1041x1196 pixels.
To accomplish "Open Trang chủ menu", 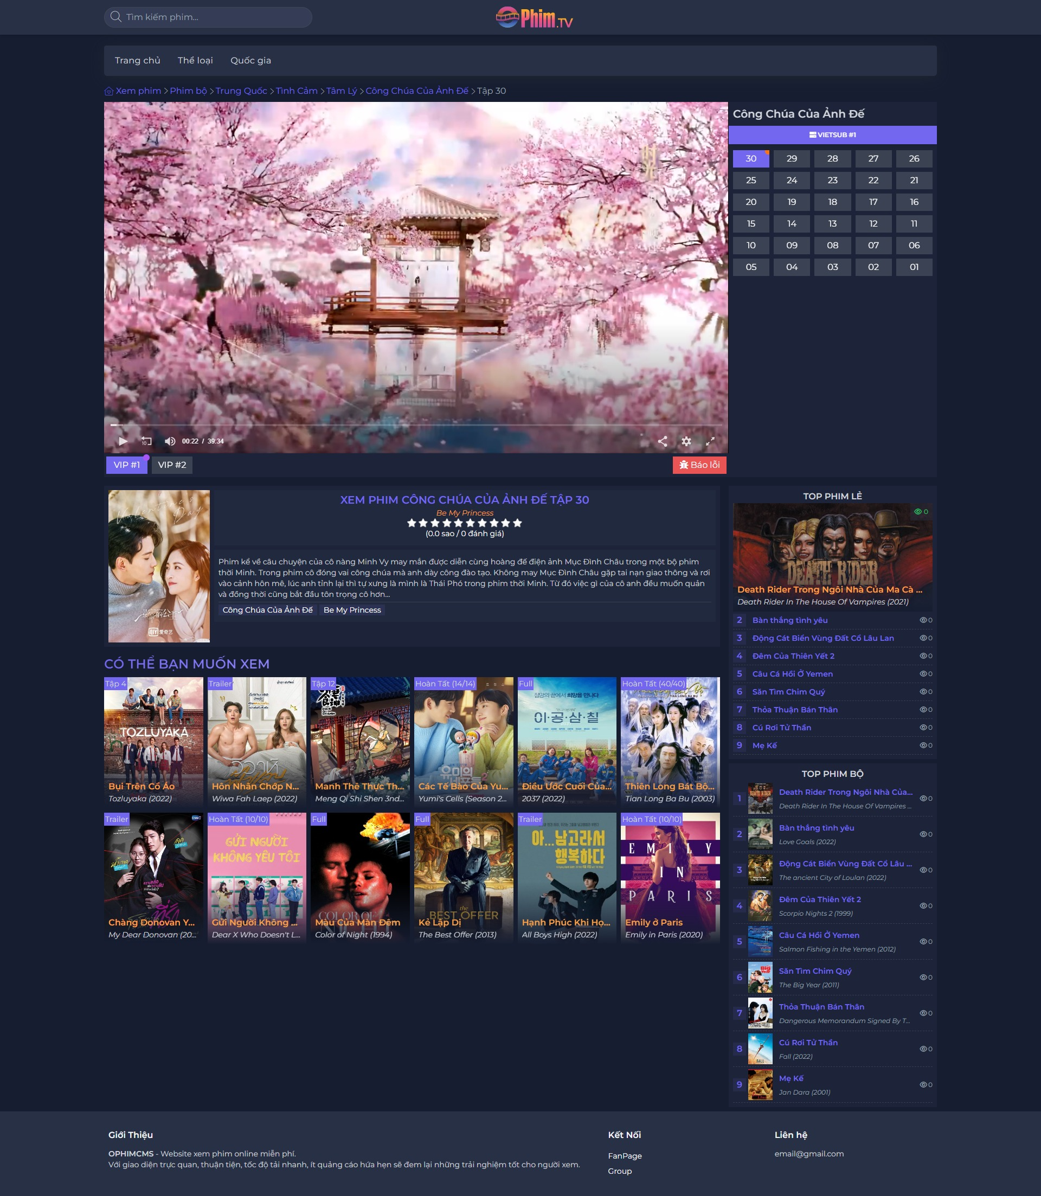I will pos(138,60).
